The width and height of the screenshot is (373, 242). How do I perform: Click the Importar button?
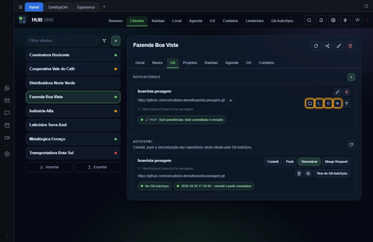(49, 167)
